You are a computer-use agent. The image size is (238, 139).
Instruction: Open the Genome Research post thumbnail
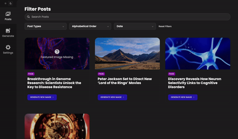point(57,54)
